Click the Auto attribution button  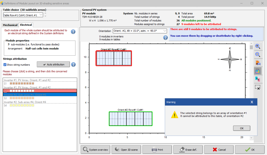coord(53,64)
